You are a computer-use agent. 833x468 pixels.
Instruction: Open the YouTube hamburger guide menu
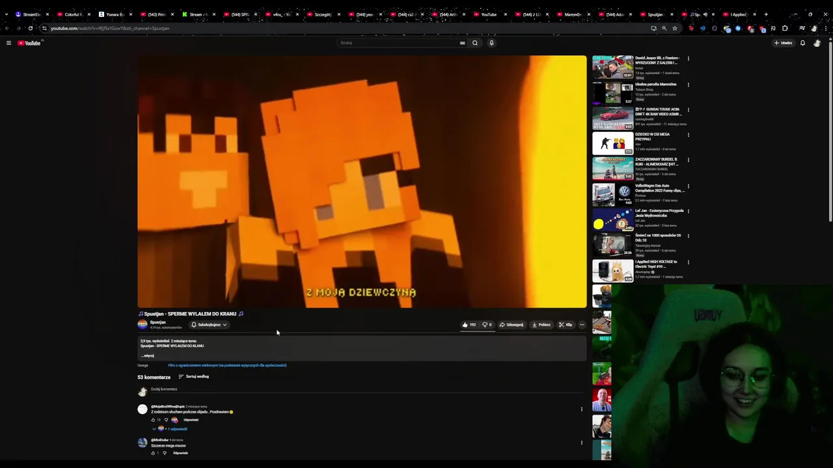pyautogui.click(x=8, y=43)
